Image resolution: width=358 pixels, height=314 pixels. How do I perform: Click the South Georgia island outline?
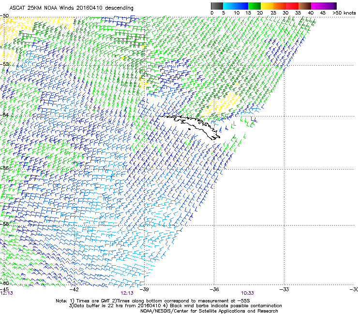tap(191, 127)
